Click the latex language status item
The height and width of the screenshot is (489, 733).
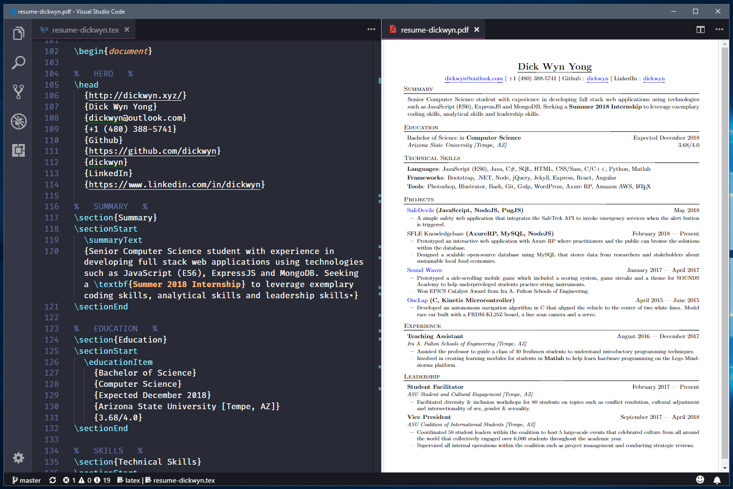click(x=128, y=480)
